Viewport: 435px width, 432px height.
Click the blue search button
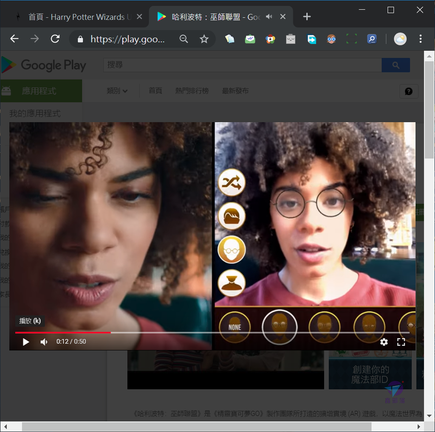point(396,65)
